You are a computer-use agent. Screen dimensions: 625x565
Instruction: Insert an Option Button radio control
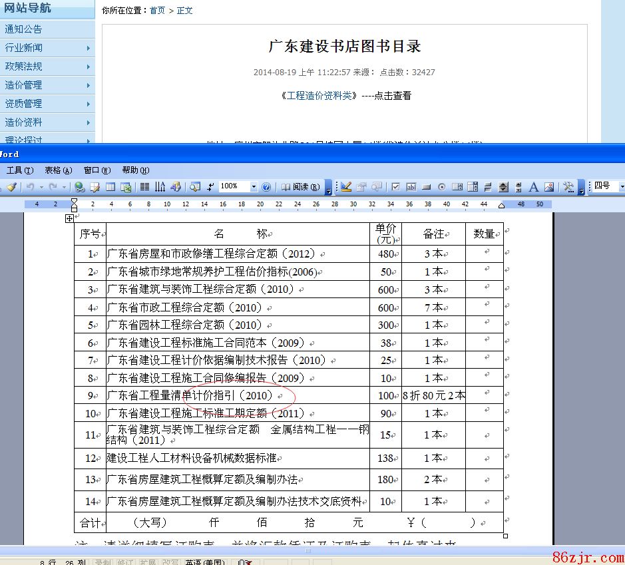441,187
